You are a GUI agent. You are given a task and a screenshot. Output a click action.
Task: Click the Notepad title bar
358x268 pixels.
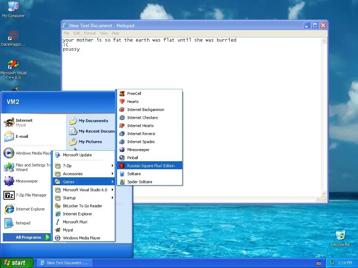point(182,25)
